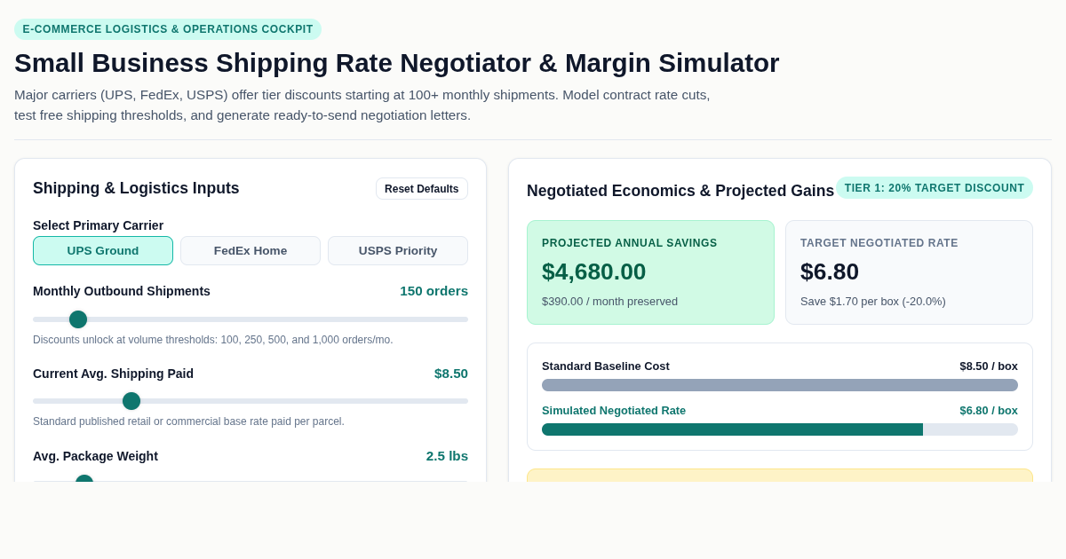Viewport: 1066px width, 559px height.
Task: Click 'Save $1.70 per box (-20.0%)' text
Action: [x=873, y=302]
